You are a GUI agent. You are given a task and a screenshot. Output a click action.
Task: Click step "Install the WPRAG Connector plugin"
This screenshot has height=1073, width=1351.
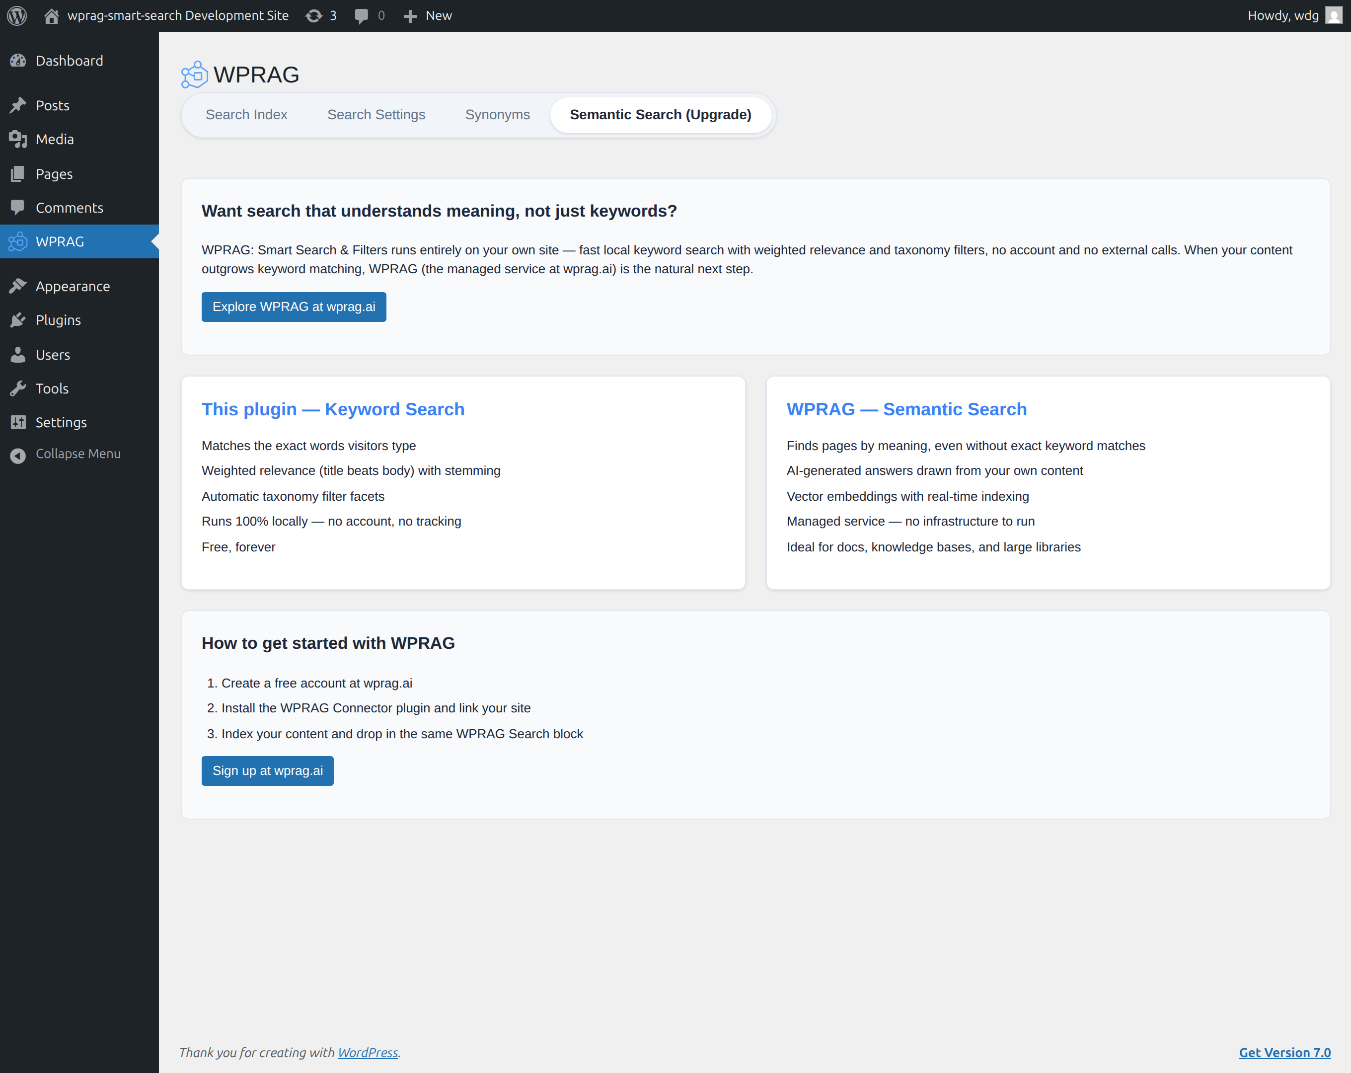[x=376, y=708]
